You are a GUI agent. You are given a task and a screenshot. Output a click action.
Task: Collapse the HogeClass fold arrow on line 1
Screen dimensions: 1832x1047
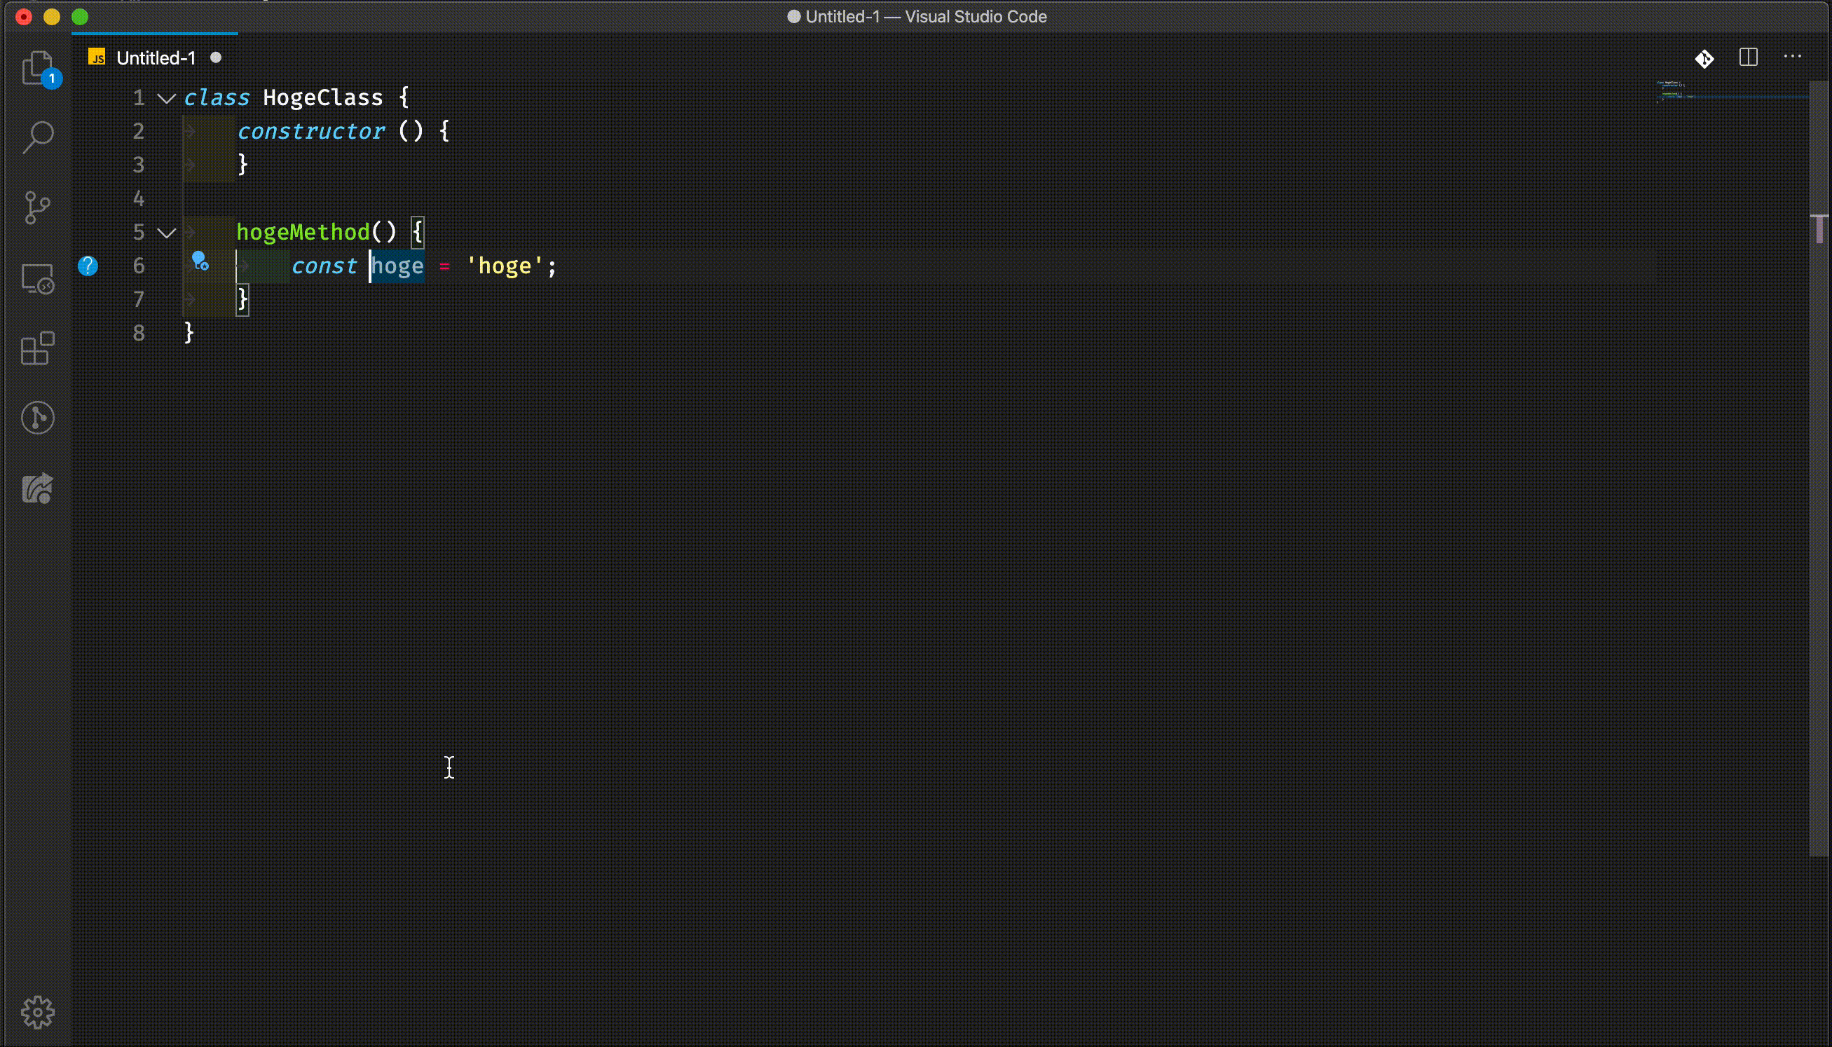pyautogui.click(x=166, y=99)
